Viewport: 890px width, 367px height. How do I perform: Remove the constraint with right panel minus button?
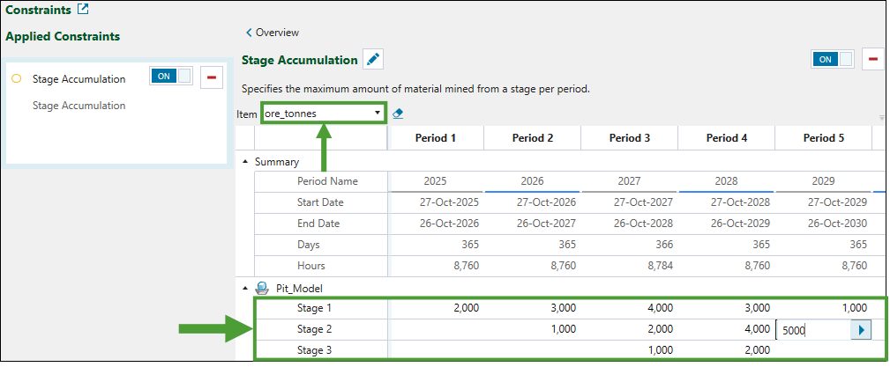(873, 59)
